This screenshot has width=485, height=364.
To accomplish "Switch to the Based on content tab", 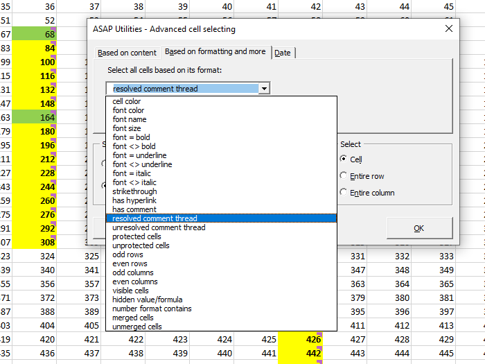I will (x=127, y=53).
